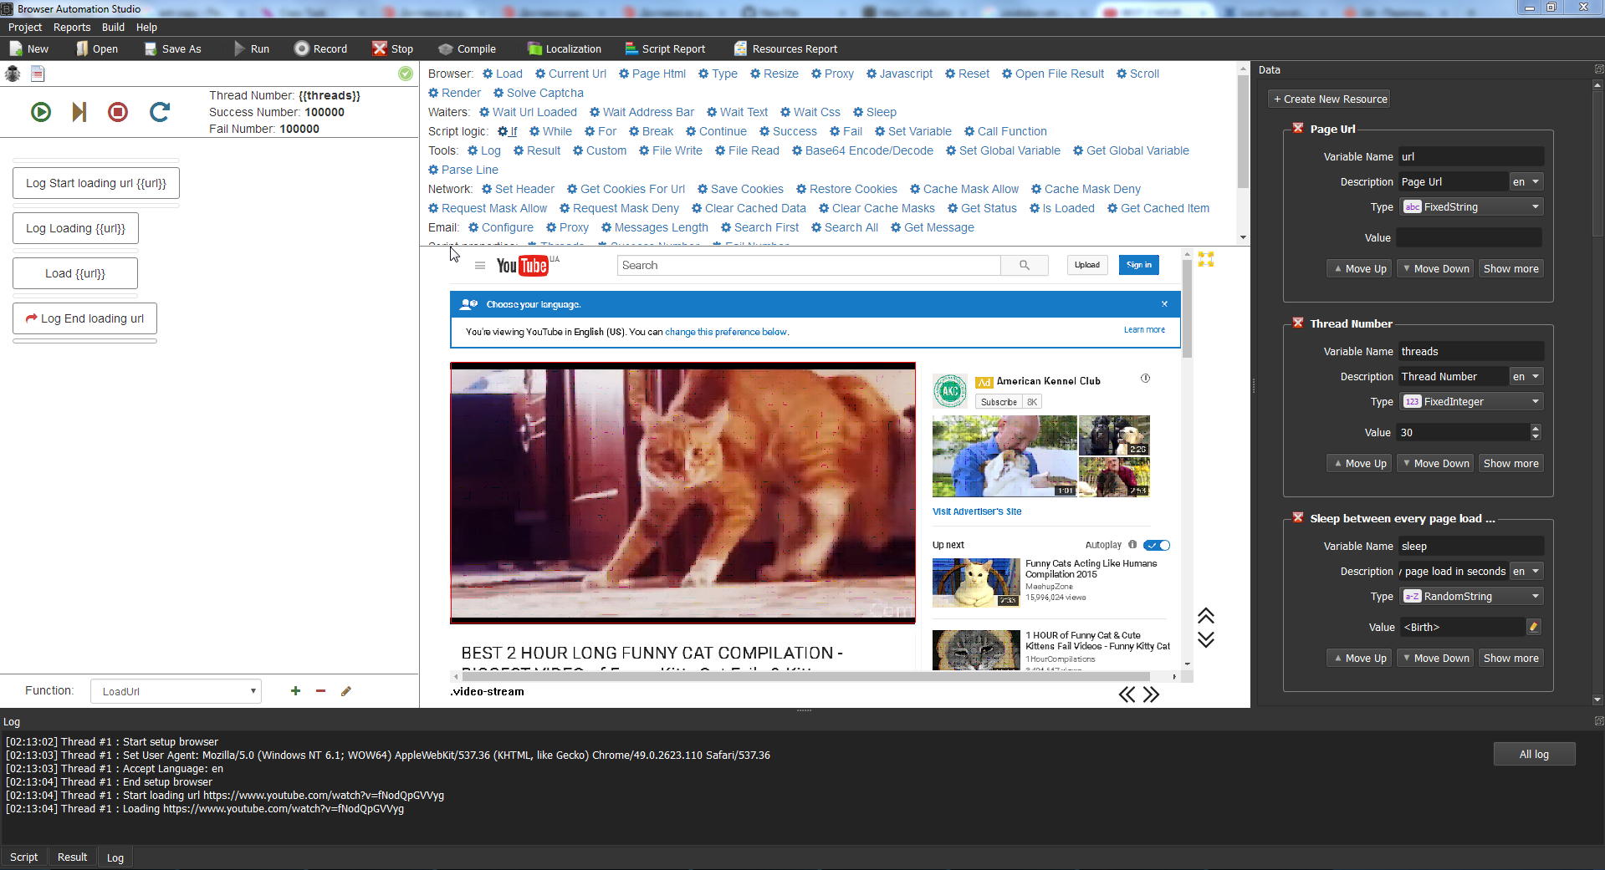
Task: Open the Function LoadUrl dropdown
Action: click(176, 691)
